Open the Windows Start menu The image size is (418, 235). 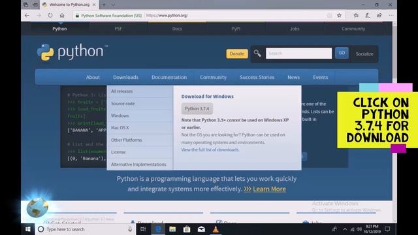[27, 229]
